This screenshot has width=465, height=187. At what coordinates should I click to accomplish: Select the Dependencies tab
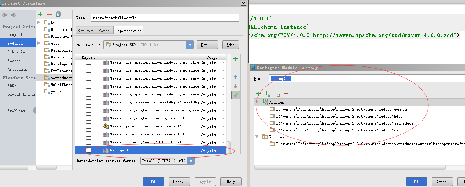coord(128,31)
